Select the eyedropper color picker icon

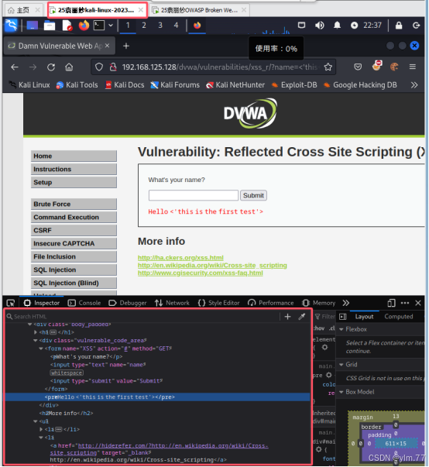[302, 317]
